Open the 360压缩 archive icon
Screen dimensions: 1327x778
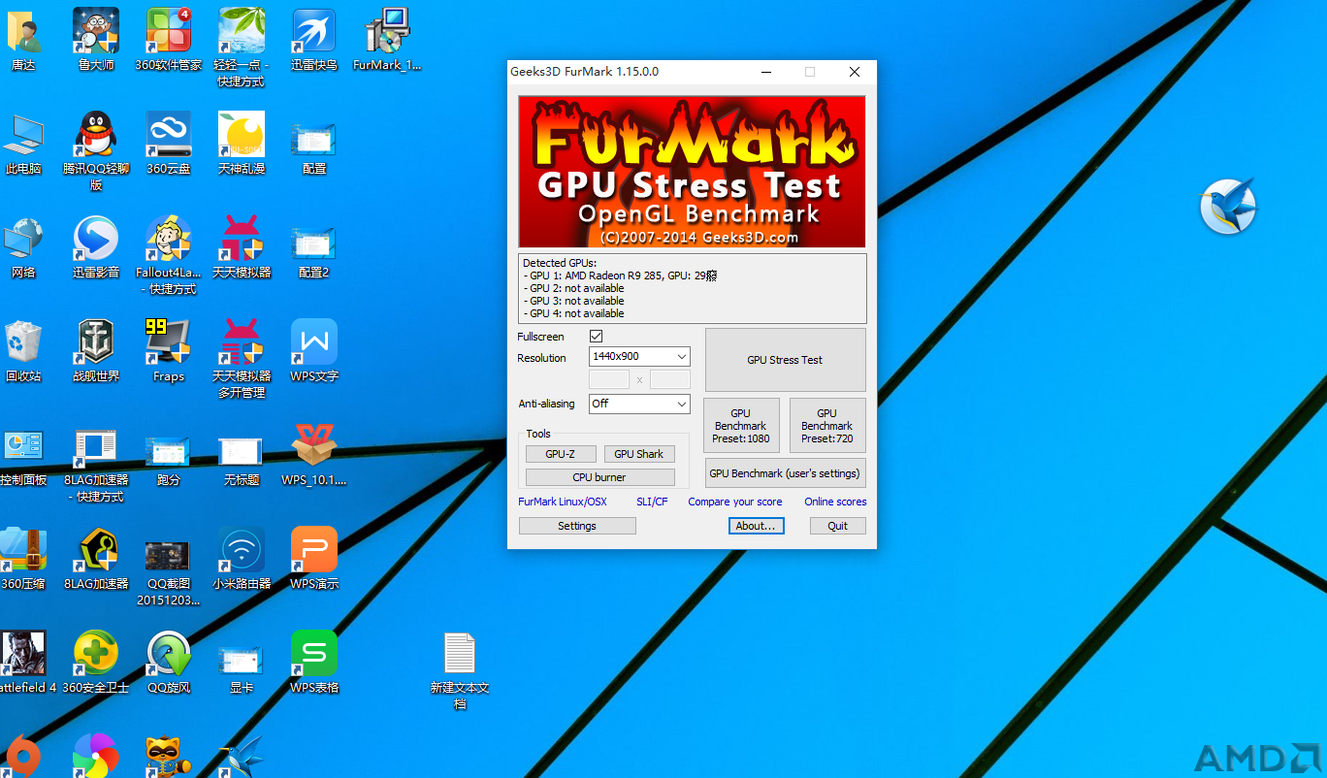[x=23, y=551]
